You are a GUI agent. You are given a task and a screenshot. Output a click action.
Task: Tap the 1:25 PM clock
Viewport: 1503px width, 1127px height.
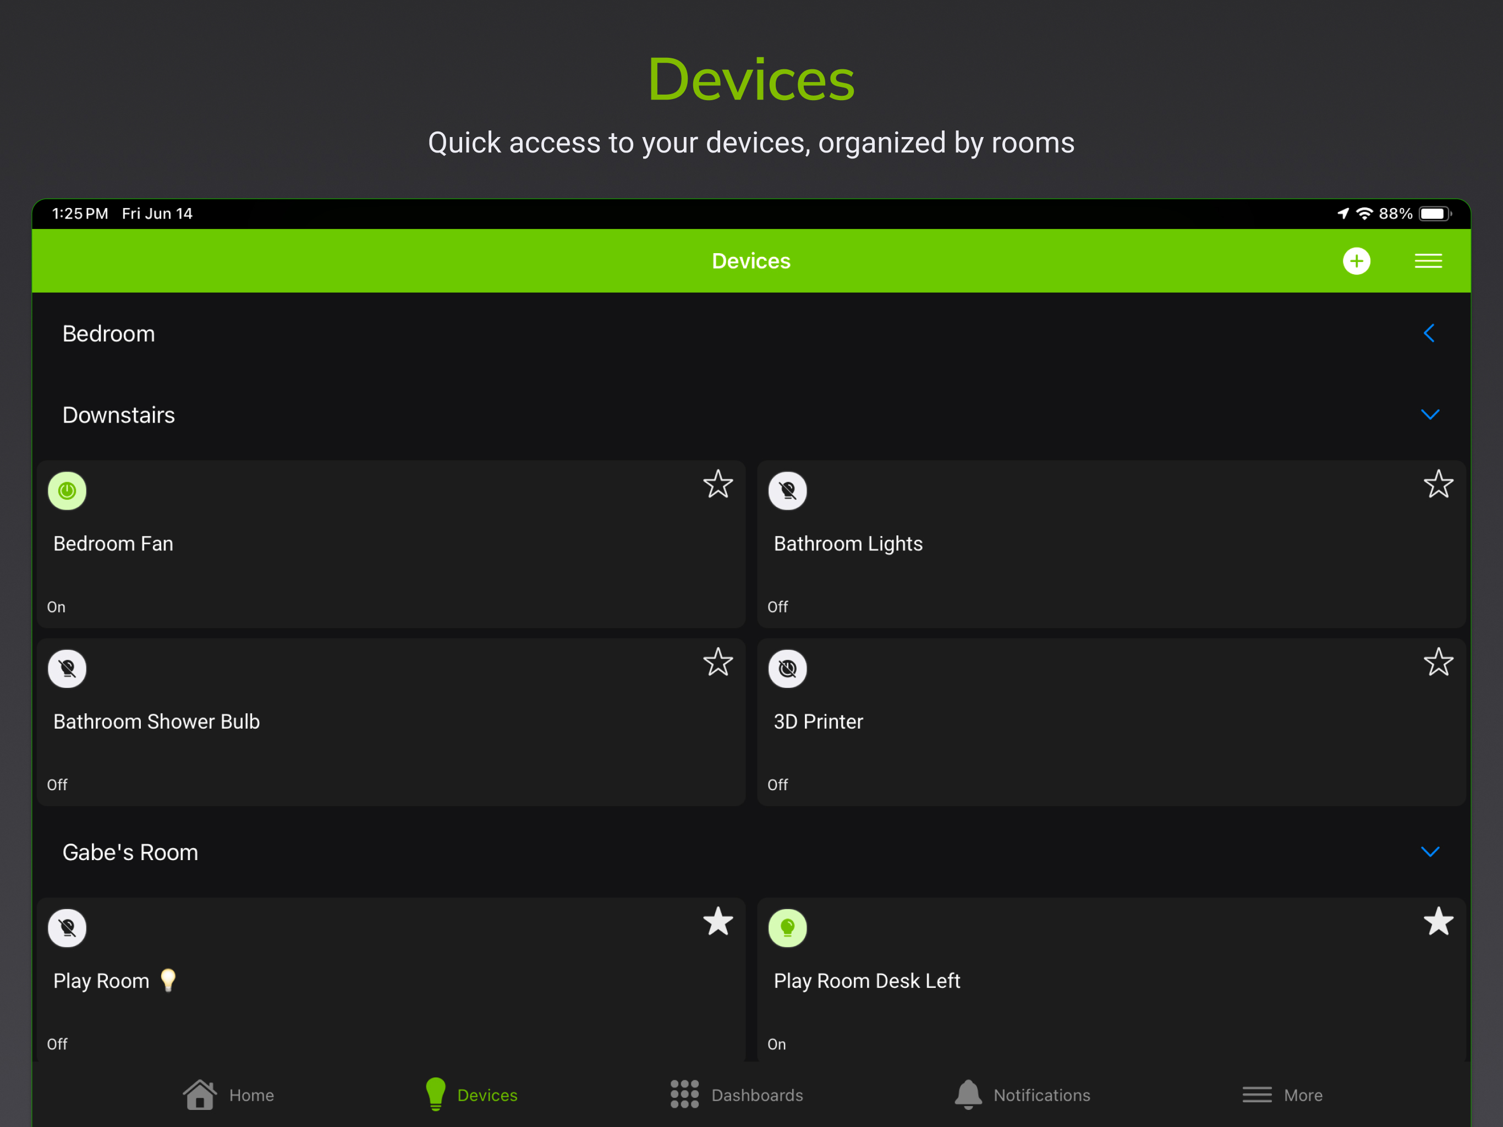pos(80,214)
